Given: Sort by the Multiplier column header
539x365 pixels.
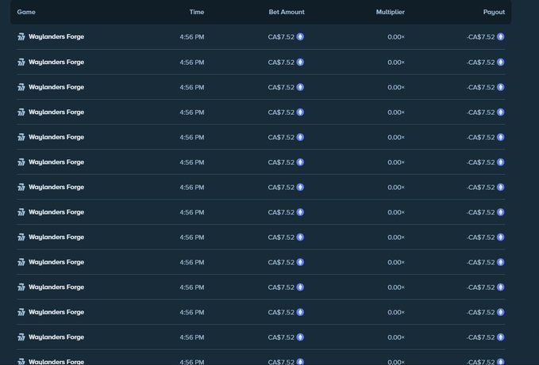Looking at the screenshot, I should [x=390, y=12].
